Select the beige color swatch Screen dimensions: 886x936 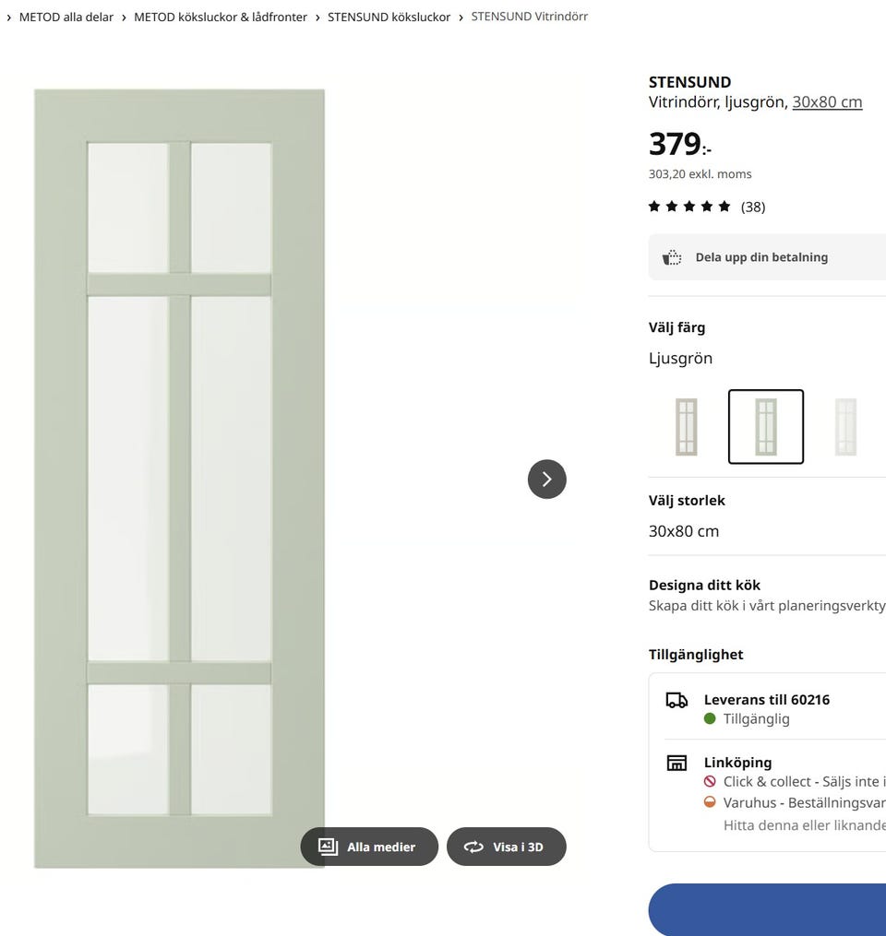click(686, 427)
